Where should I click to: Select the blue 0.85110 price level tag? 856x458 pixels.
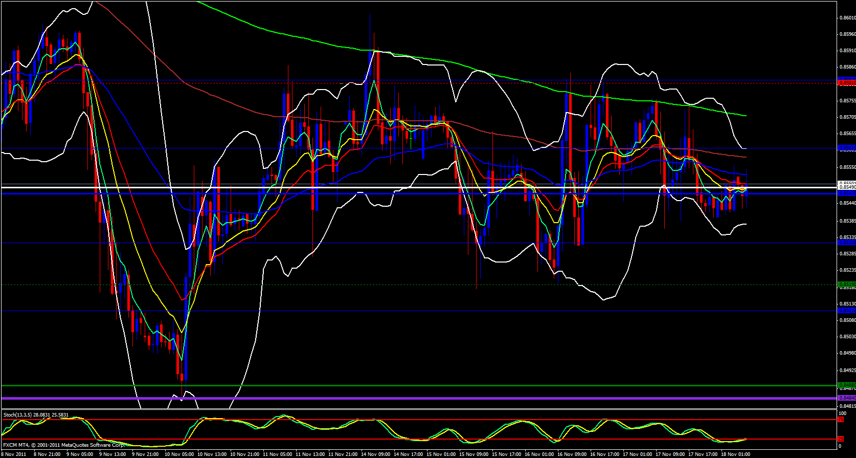(847, 311)
